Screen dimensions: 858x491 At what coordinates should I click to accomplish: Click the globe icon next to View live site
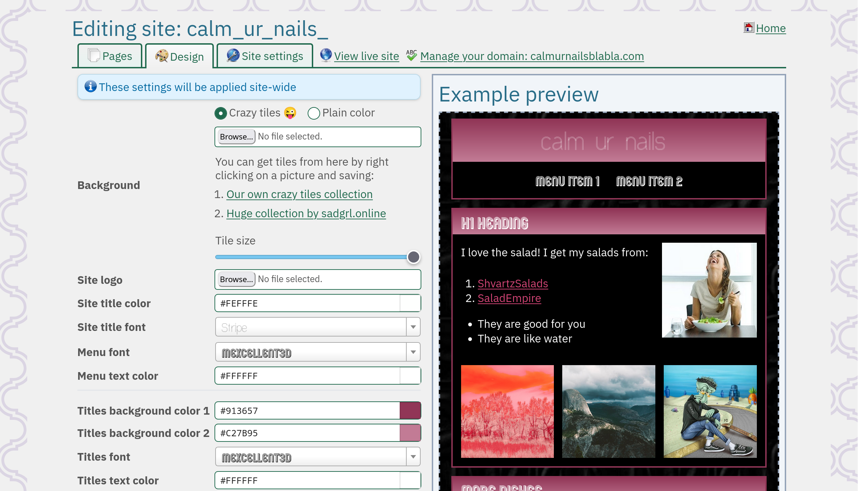325,56
